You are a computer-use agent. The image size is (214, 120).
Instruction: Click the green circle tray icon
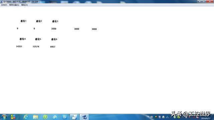[179, 117]
